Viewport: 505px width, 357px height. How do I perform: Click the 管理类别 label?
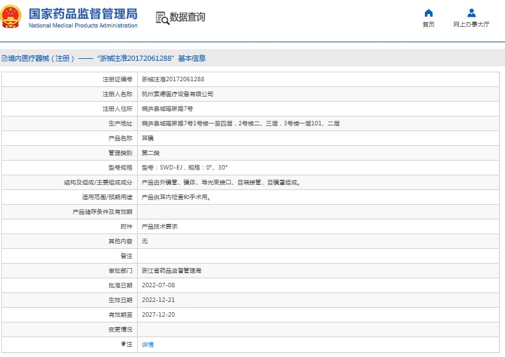tap(120, 153)
